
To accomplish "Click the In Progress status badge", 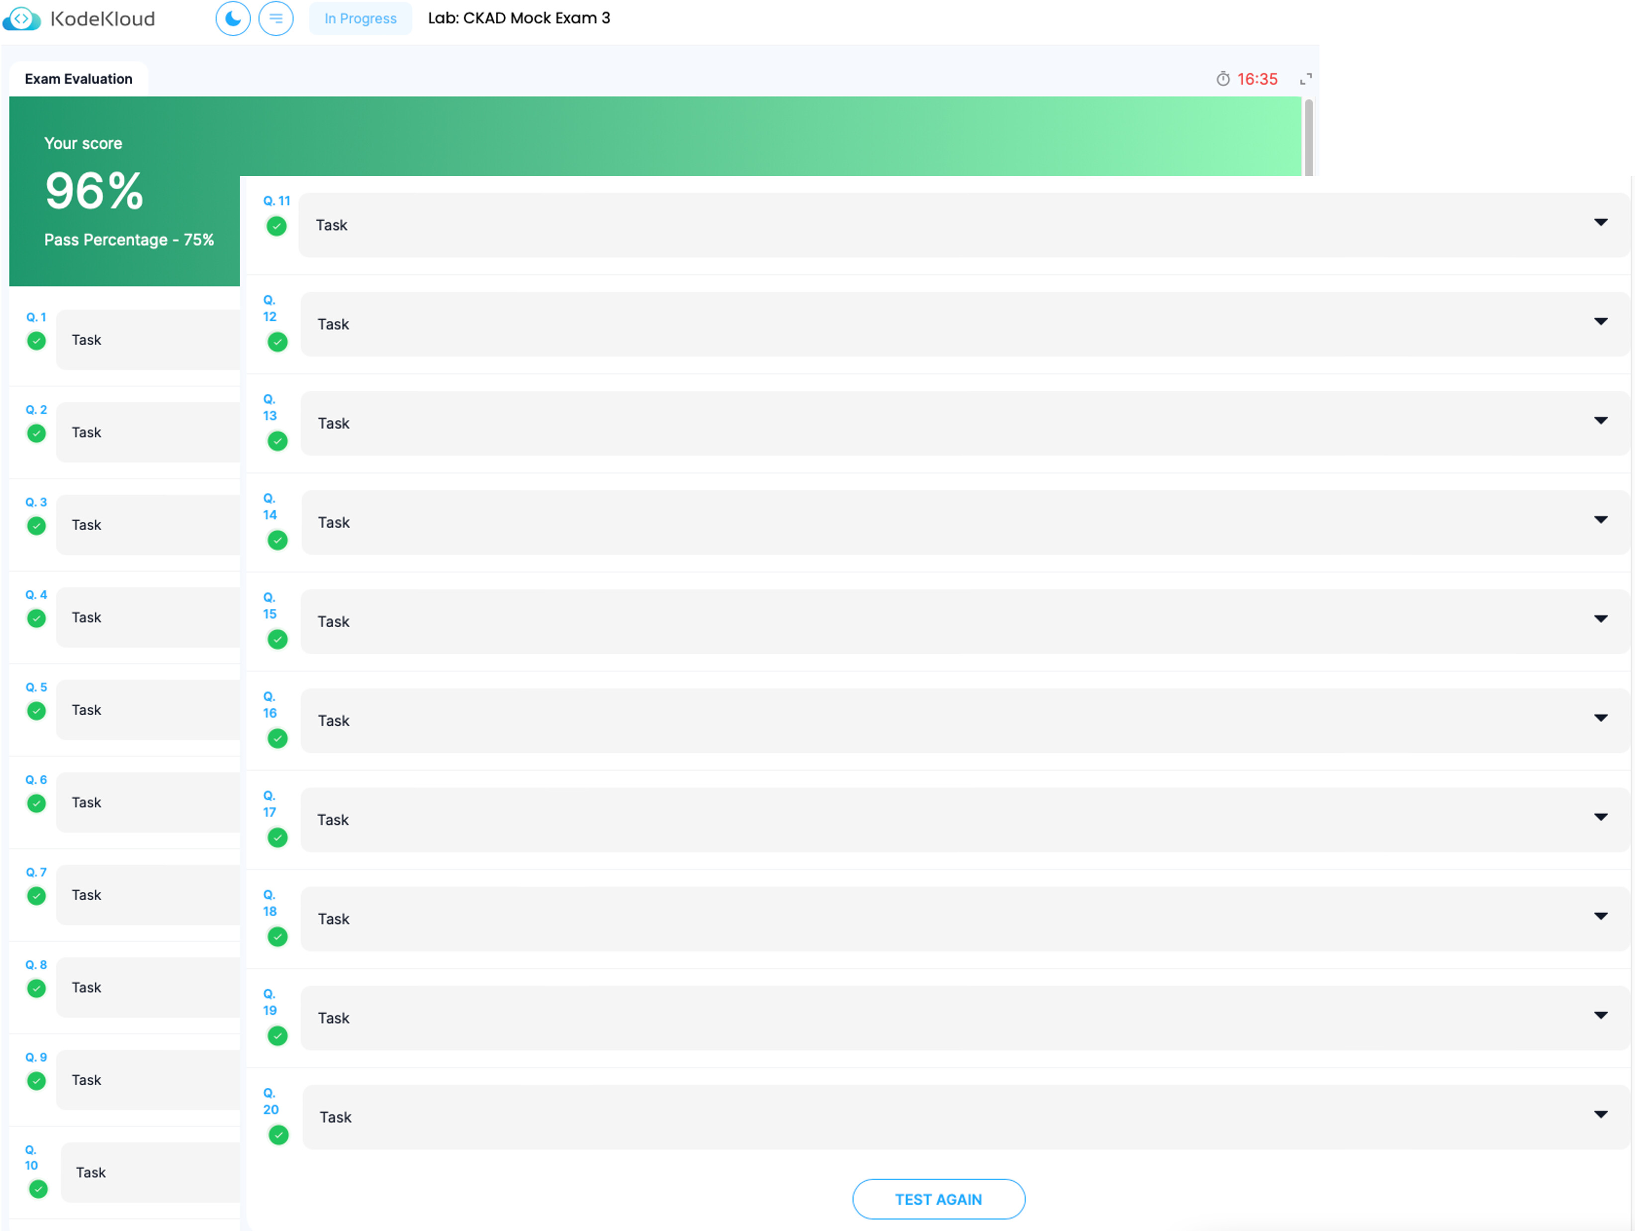I will pyautogui.click(x=360, y=18).
